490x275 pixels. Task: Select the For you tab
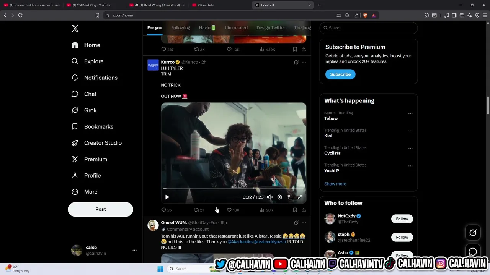tap(155, 28)
